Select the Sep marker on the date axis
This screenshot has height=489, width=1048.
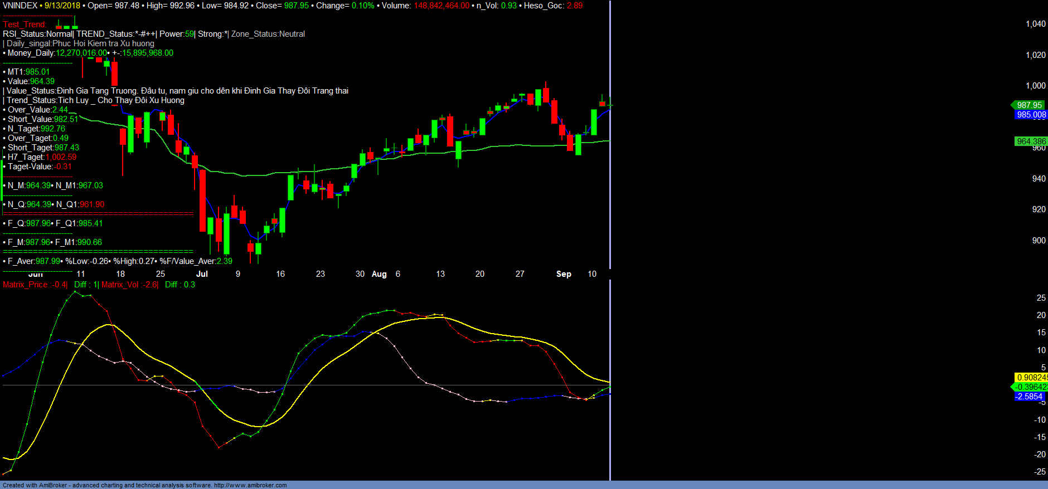(x=564, y=274)
